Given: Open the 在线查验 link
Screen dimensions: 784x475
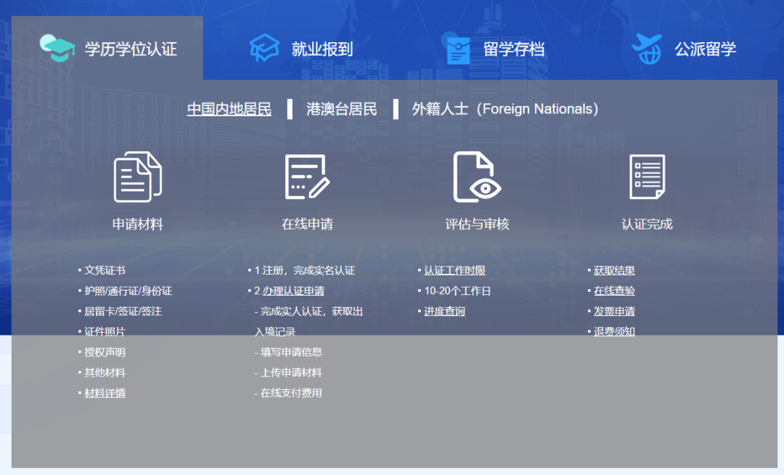Looking at the screenshot, I should click(614, 291).
